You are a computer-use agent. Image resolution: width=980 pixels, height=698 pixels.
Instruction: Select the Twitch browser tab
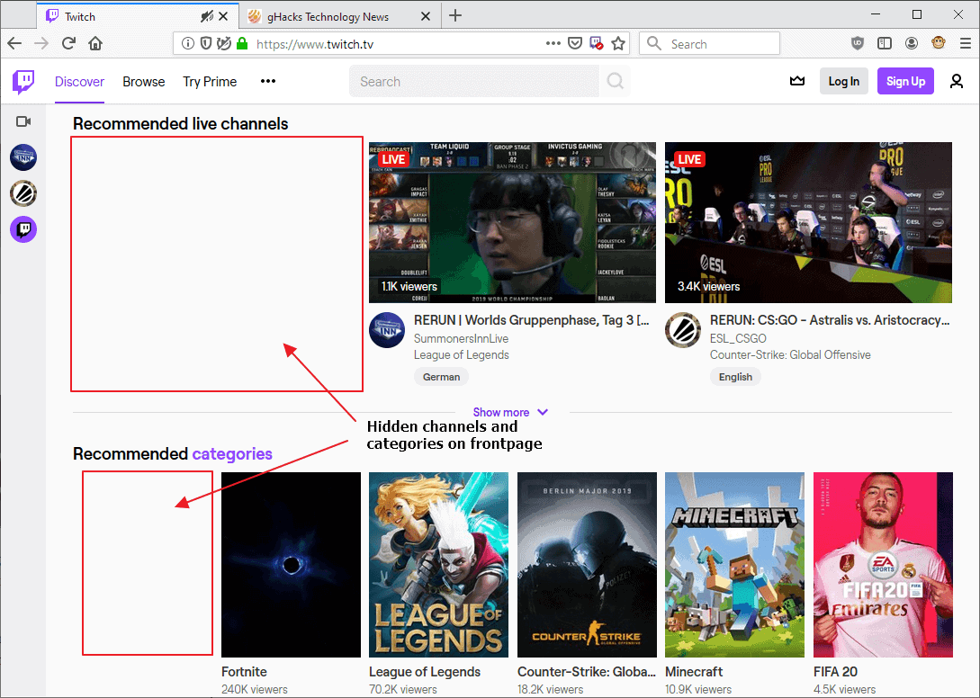click(x=138, y=17)
